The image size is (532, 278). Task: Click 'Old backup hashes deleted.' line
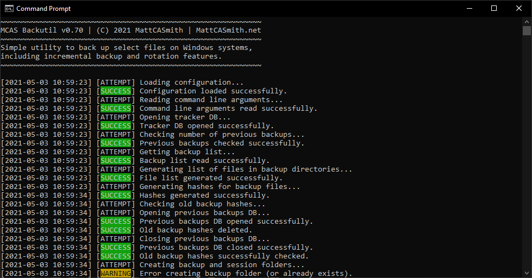pyautogui.click(x=196, y=230)
